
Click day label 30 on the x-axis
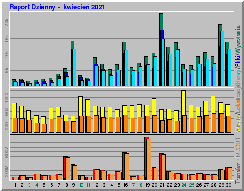coord(228,185)
